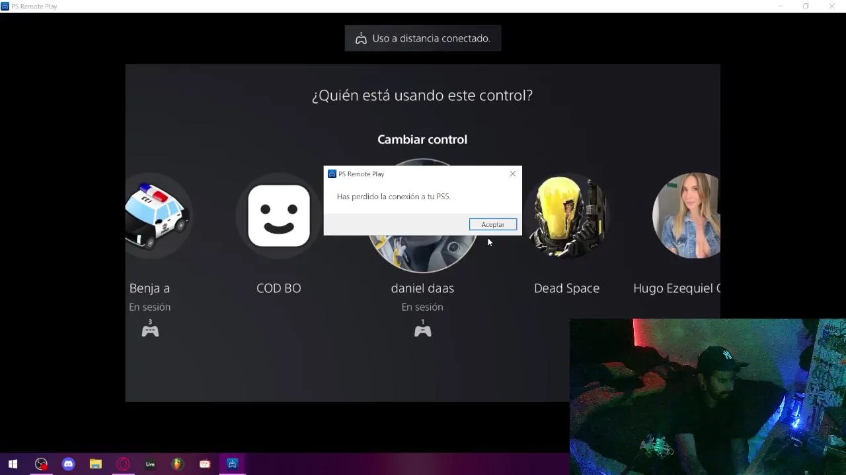Open Discord from the taskbar
The image size is (846, 475).
tap(68, 464)
